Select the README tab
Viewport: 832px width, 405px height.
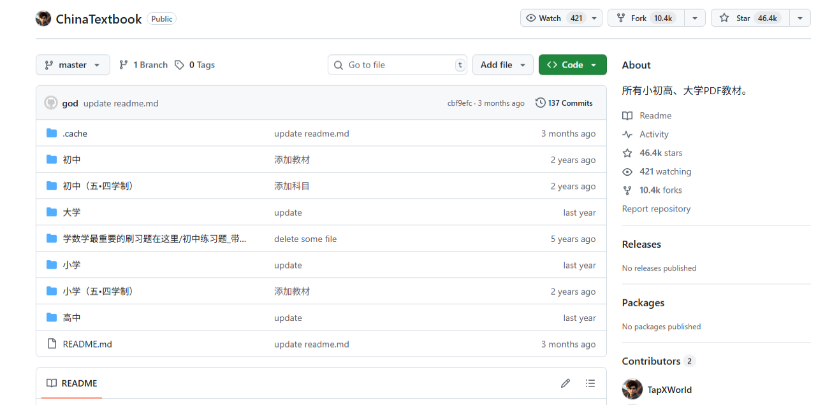pos(72,383)
